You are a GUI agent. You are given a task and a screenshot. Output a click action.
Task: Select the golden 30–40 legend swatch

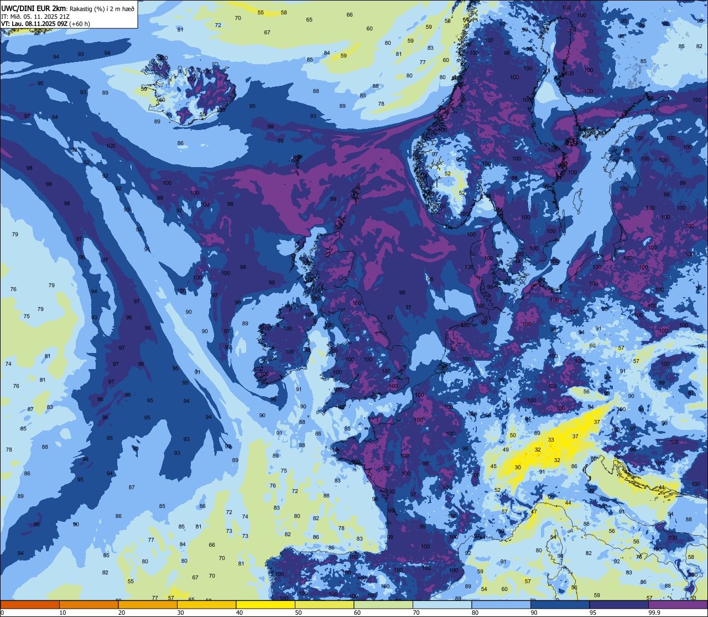206,604
